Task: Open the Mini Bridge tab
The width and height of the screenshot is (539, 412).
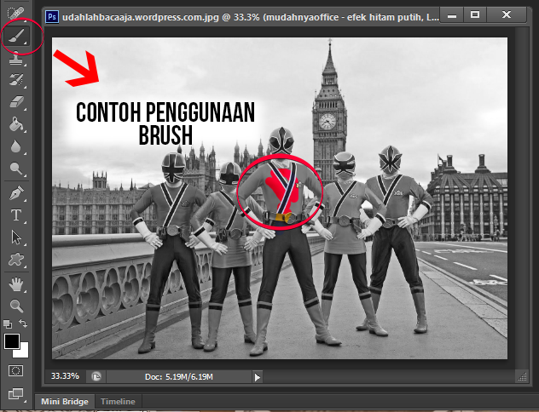Action: point(65,402)
